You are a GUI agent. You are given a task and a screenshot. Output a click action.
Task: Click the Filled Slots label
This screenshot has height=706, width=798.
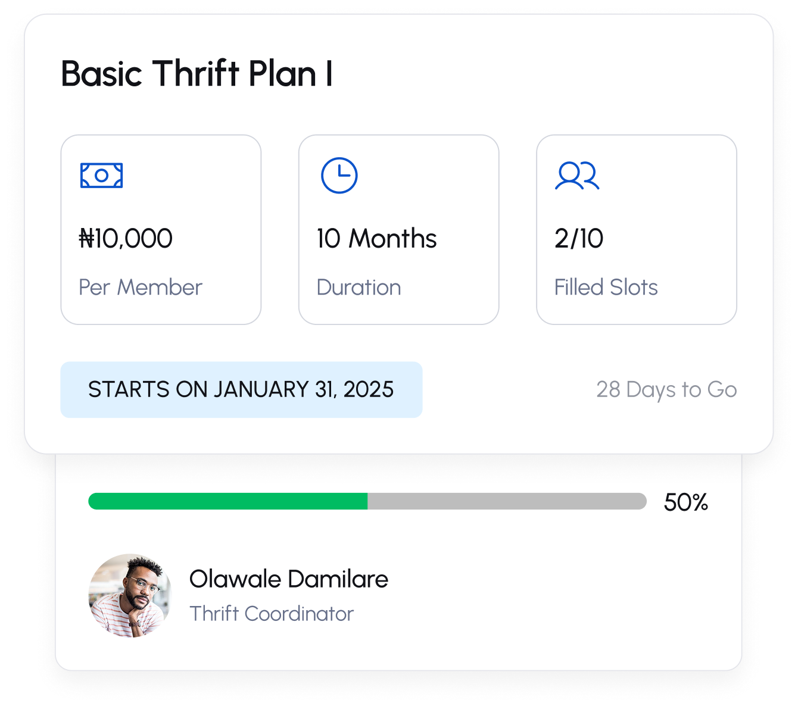click(606, 288)
